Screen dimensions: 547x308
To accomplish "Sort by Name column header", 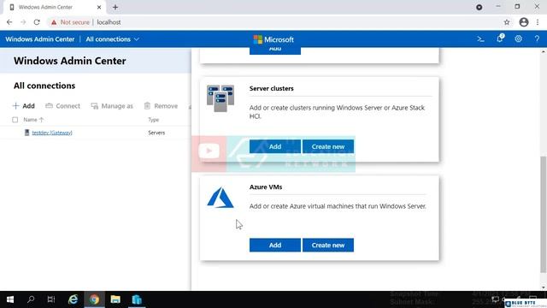I will click(33, 120).
